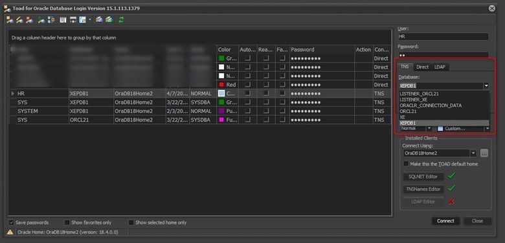Switch to the LDAP tab
Viewport: 505px width, 243px height.
[440, 67]
